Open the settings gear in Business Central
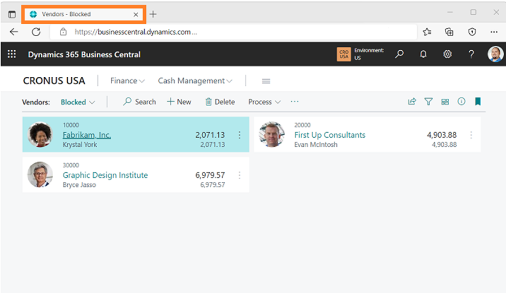The image size is (506, 293). pos(447,54)
